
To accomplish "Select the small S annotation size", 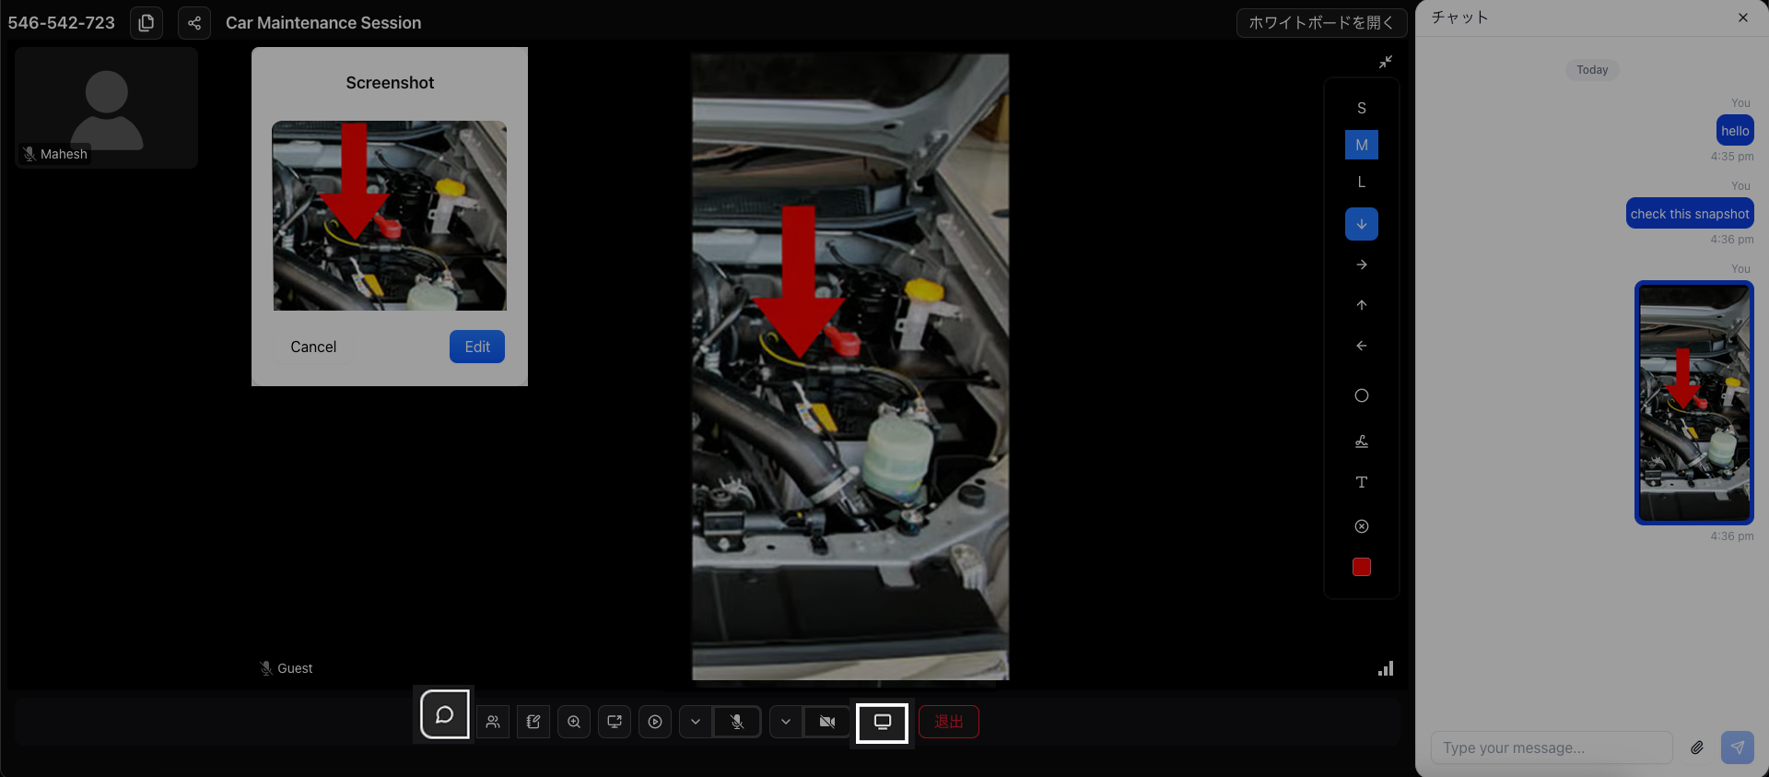I will coord(1361,109).
